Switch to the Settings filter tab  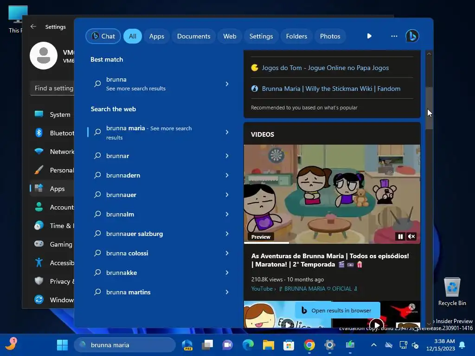coord(261,36)
